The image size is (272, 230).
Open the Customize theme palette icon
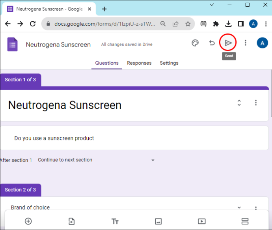pyautogui.click(x=195, y=43)
